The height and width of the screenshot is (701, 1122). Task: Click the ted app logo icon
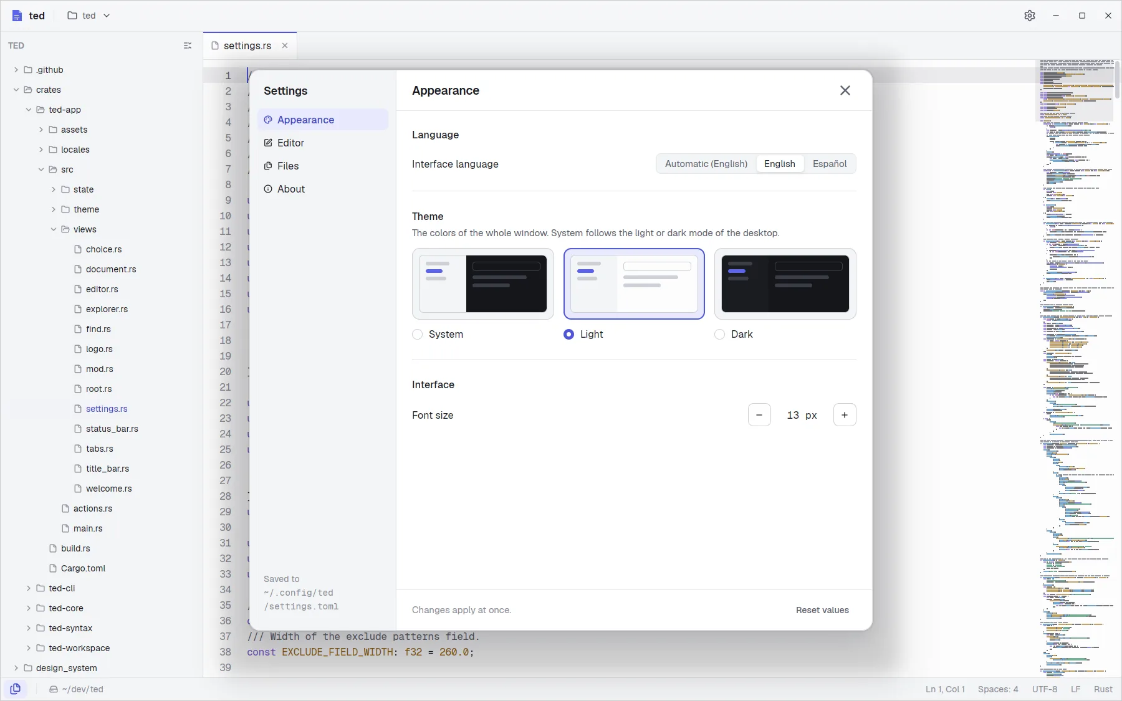pos(17,16)
